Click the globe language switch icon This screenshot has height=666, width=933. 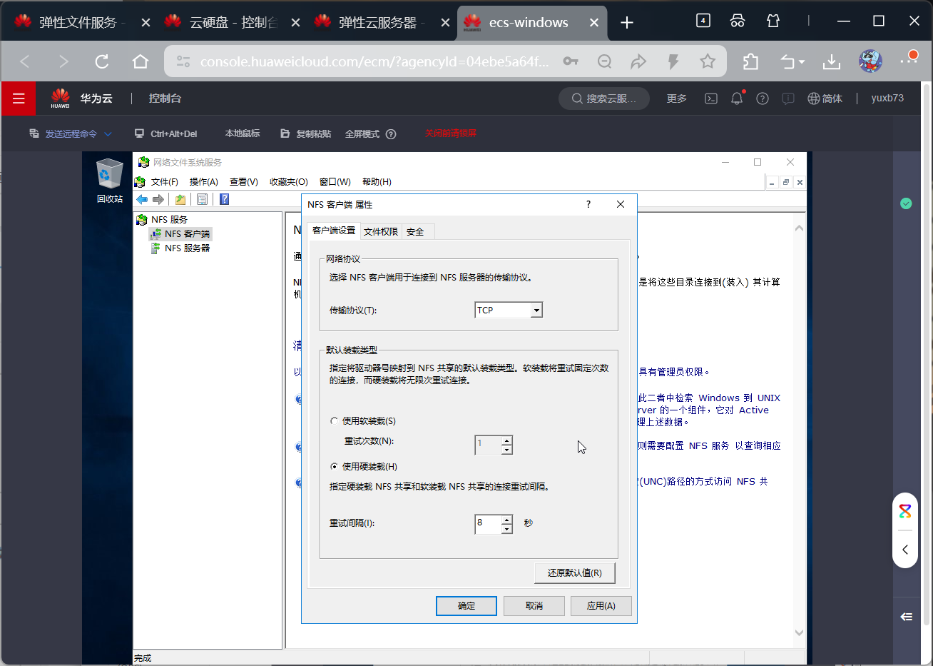point(814,99)
